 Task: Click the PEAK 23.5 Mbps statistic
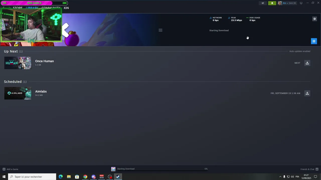tap(235, 19)
